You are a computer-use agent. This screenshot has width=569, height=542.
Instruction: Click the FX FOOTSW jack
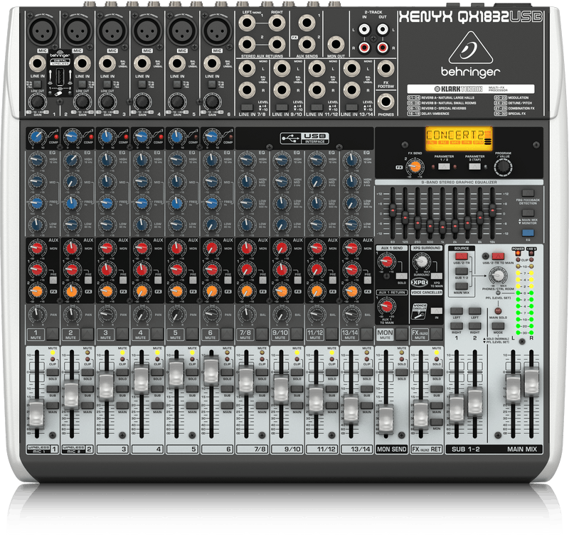tap(385, 69)
